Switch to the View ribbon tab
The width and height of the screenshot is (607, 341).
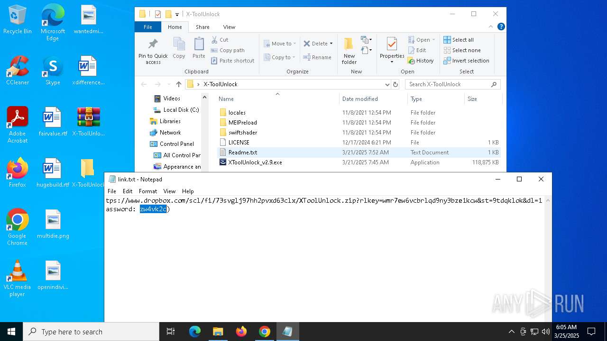pyautogui.click(x=229, y=27)
